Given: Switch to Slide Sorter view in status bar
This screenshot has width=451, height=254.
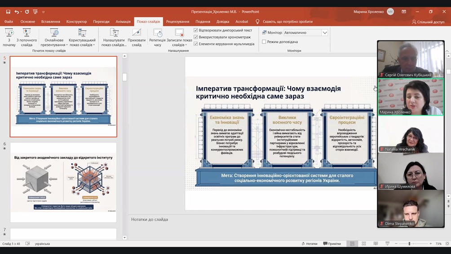Looking at the screenshot, I should pos(364,244).
